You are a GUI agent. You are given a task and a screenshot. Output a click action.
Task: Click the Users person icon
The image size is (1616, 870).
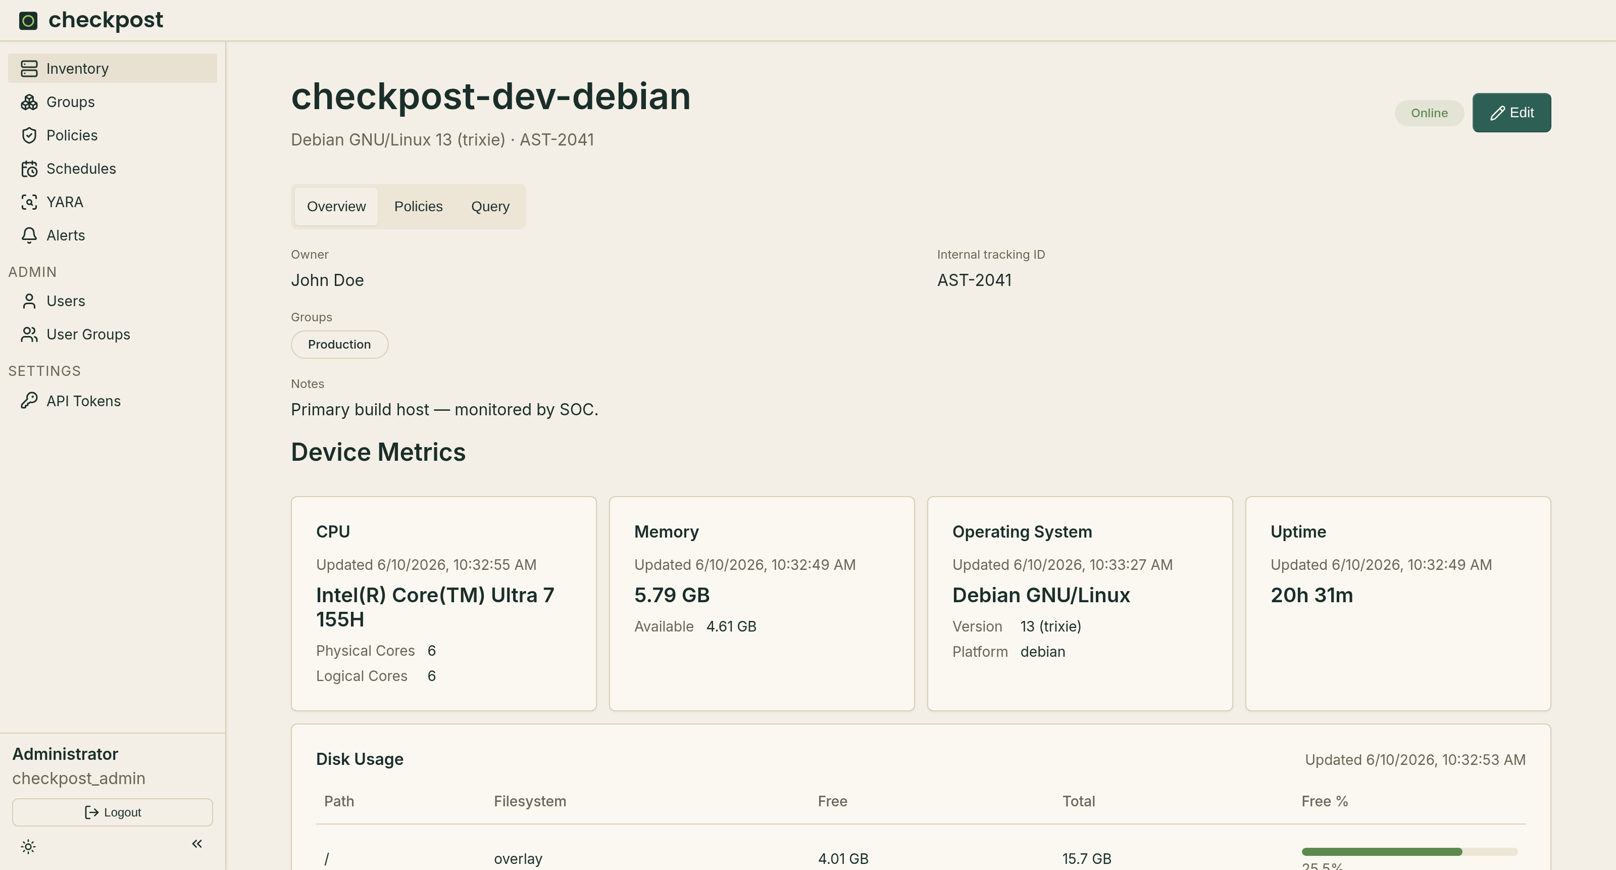click(x=29, y=301)
